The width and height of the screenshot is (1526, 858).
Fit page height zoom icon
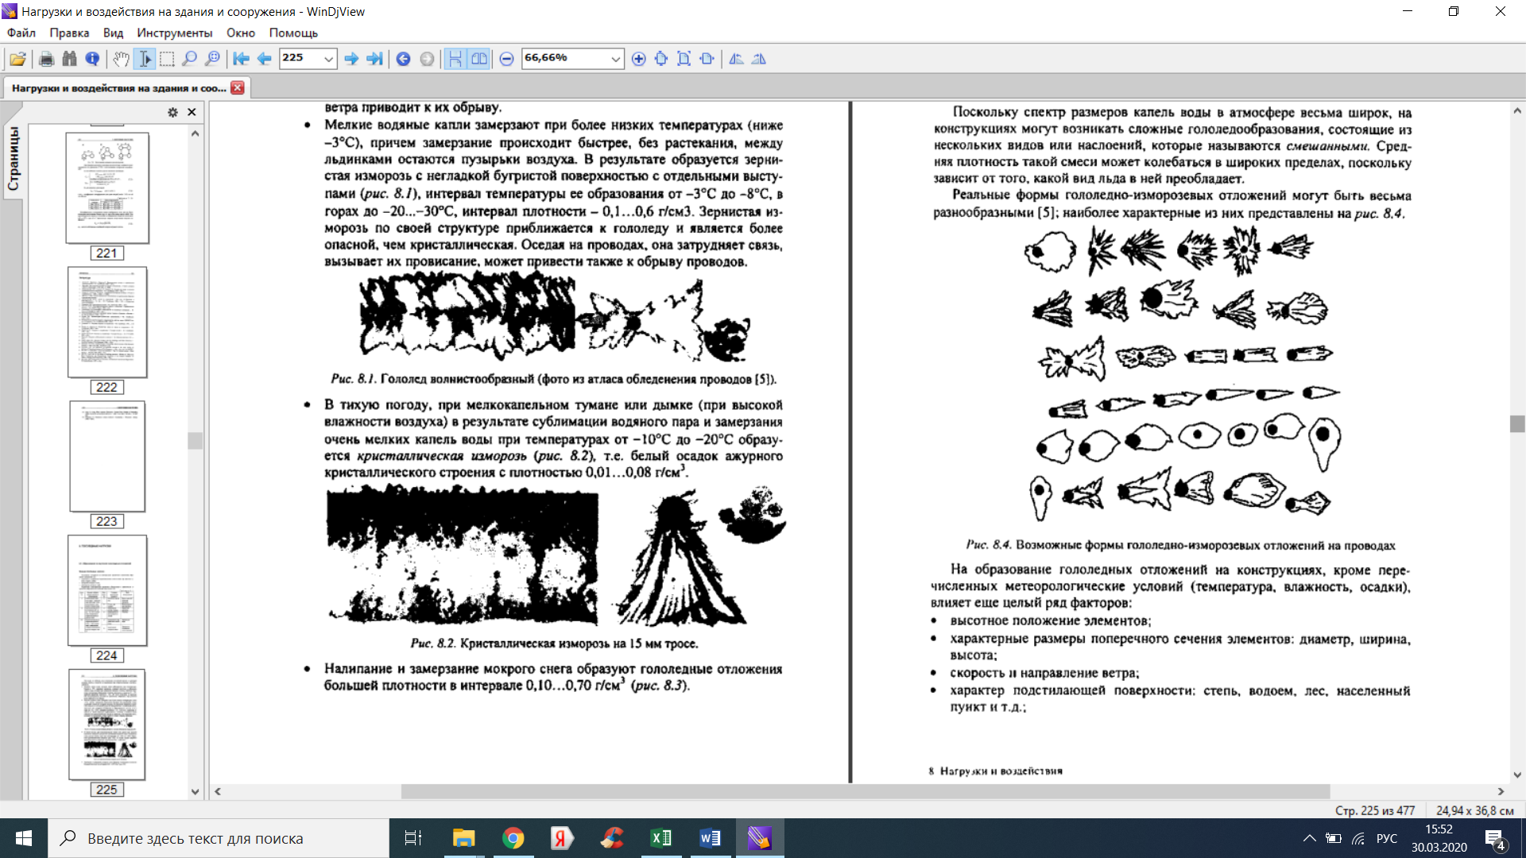pos(684,59)
